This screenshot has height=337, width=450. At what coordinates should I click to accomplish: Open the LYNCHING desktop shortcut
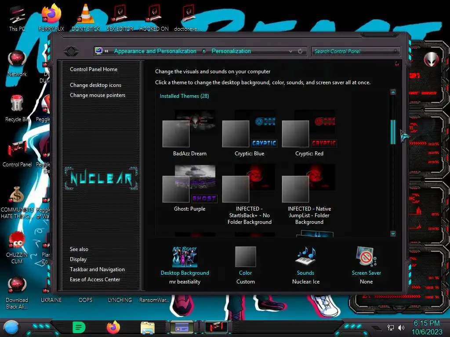120,300
